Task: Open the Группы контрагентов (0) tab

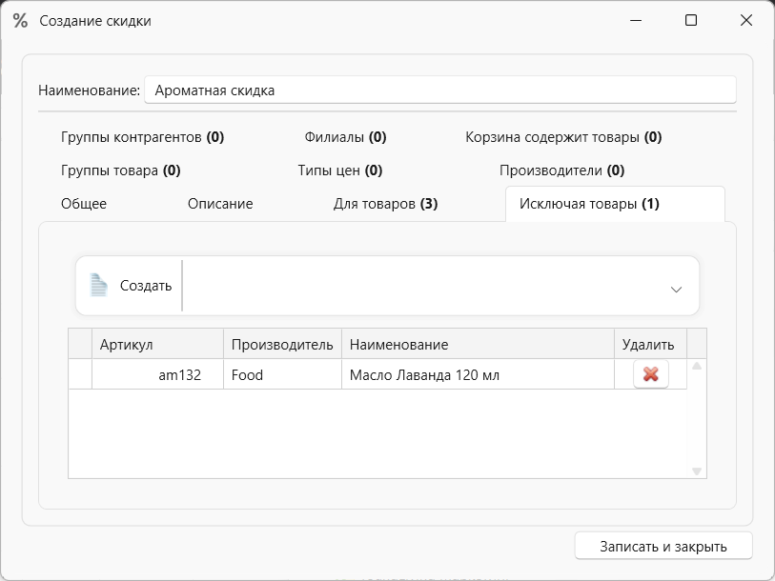Action: (x=142, y=137)
